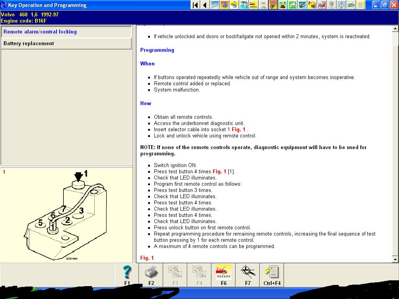Screen dimensions: 399x299
Task: Open Fig. 1 link in test button step
Action: 219,172
